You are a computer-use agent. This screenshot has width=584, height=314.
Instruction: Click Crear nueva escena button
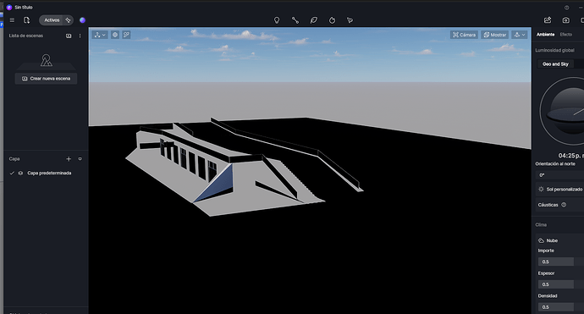[46, 79]
